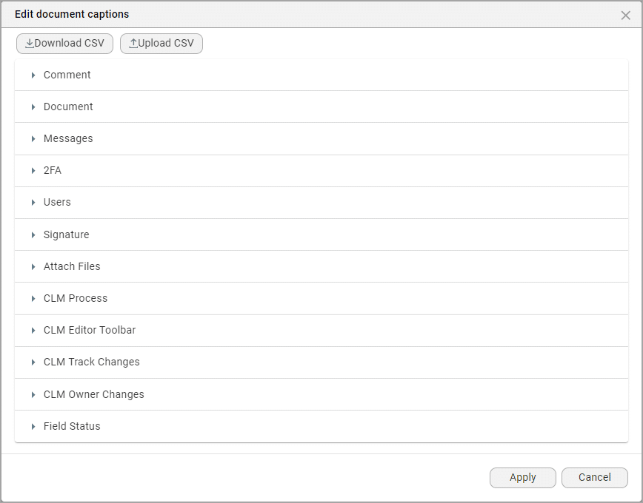
Task: Click the Download CSV button
Action: click(64, 43)
